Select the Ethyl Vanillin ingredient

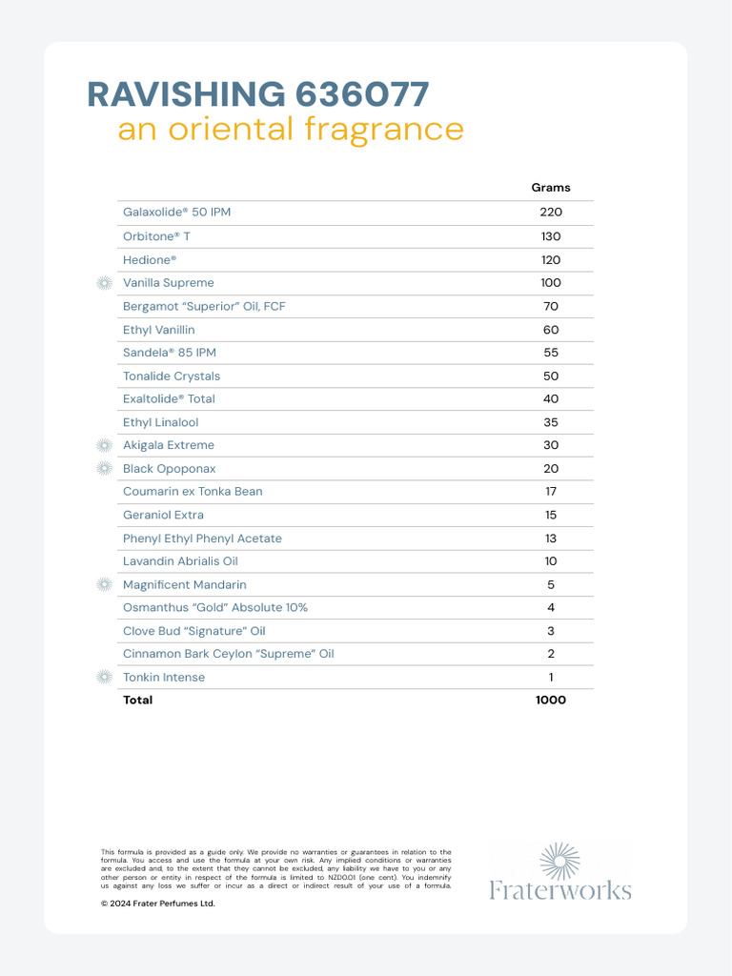[158, 330]
